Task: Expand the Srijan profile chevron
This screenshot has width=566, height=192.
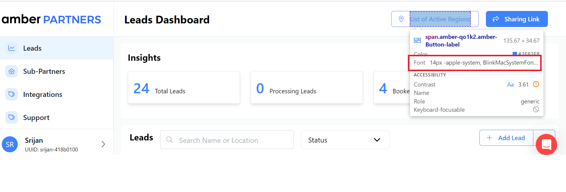Action: (x=103, y=144)
